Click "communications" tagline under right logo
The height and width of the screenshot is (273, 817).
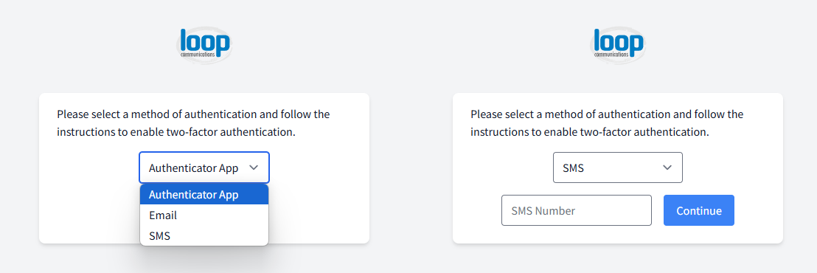click(x=611, y=54)
